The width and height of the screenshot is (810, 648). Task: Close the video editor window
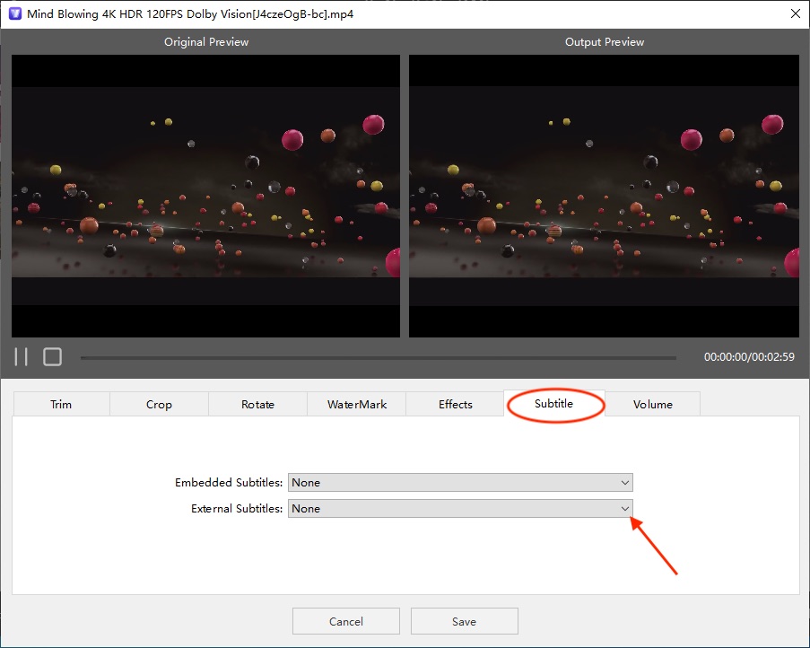tap(794, 14)
